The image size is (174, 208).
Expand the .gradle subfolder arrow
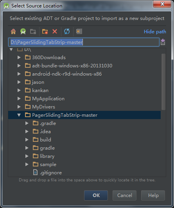pos(27,123)
